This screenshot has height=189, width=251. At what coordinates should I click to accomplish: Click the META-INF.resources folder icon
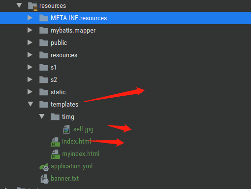(x=44, y=18)
